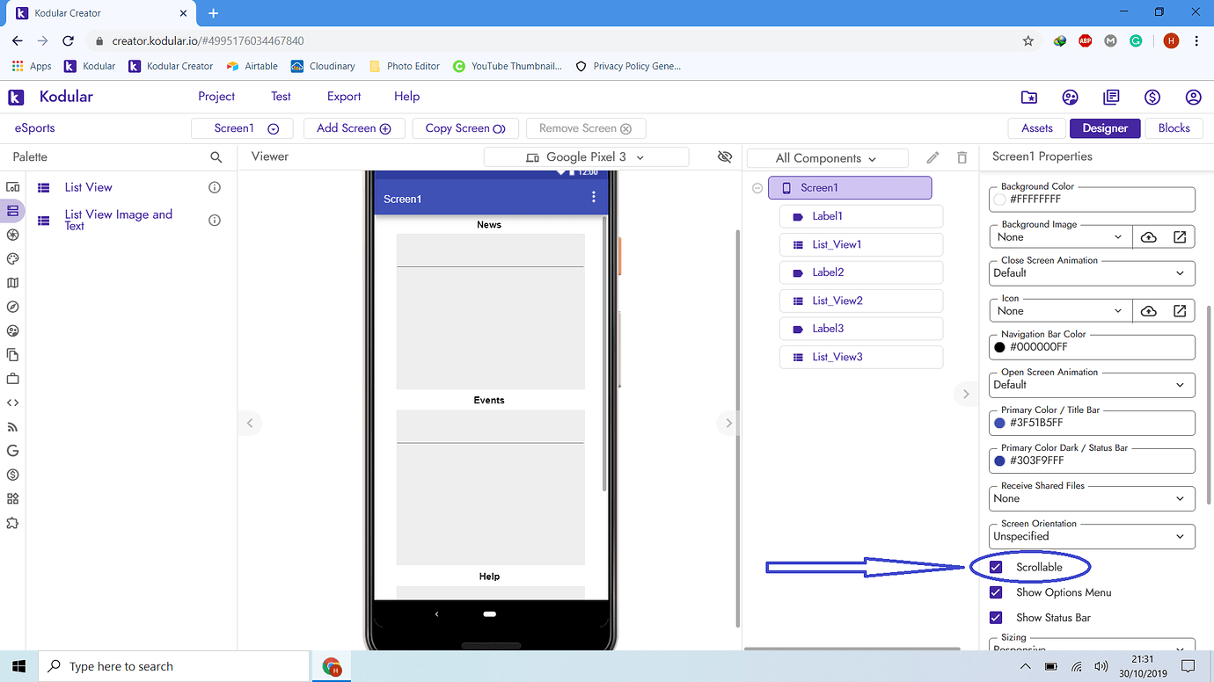The height and width of the screenshot is (682, 1214).
Task: Select List_View2 in the component tree
Action: (860, 300)
